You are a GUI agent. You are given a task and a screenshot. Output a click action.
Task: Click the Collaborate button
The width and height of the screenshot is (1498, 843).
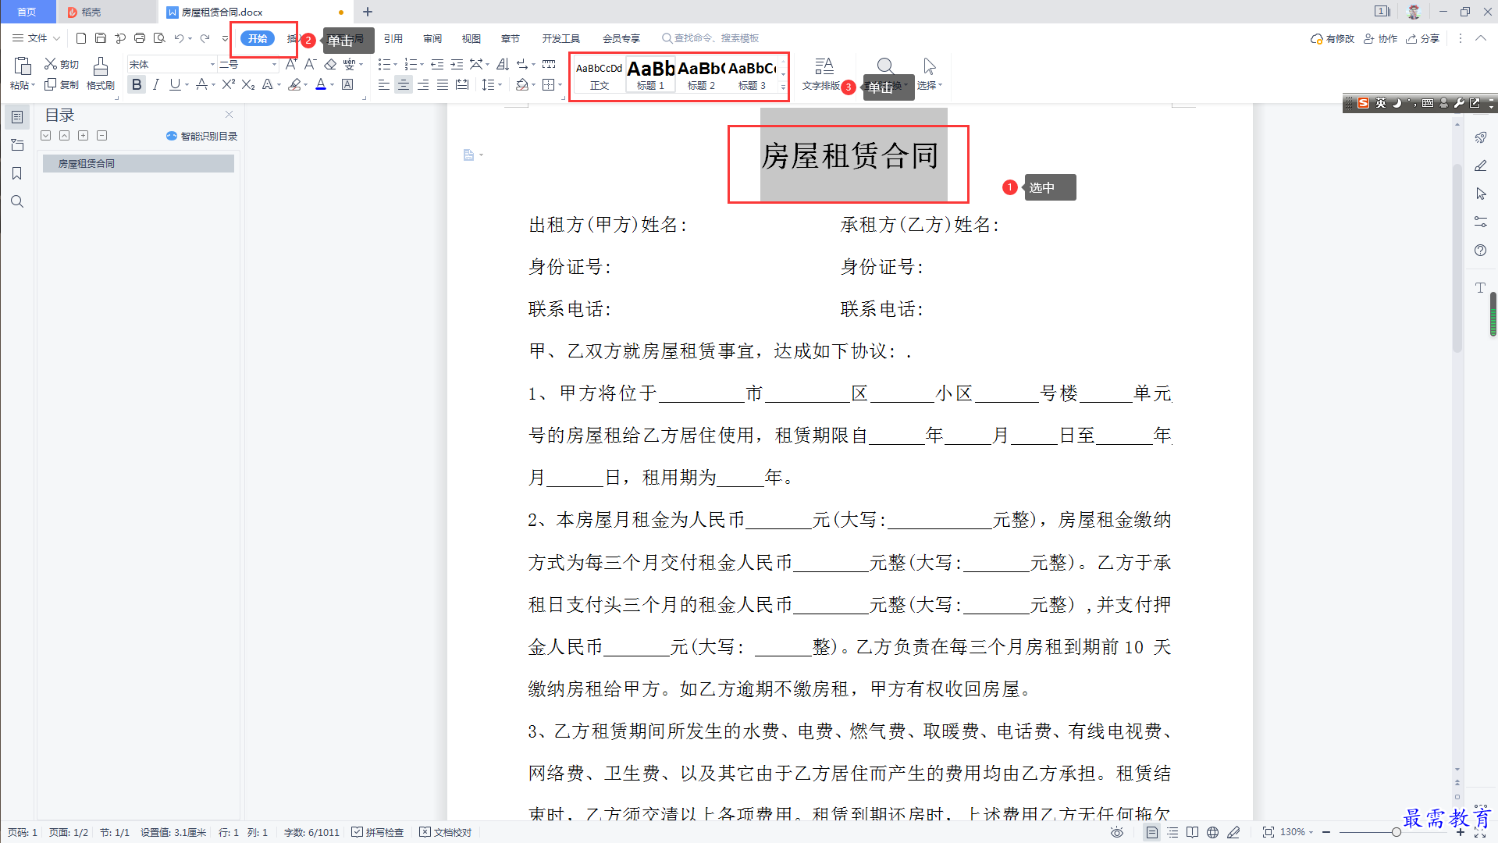pyautogui.click(x=1381, y=38)
